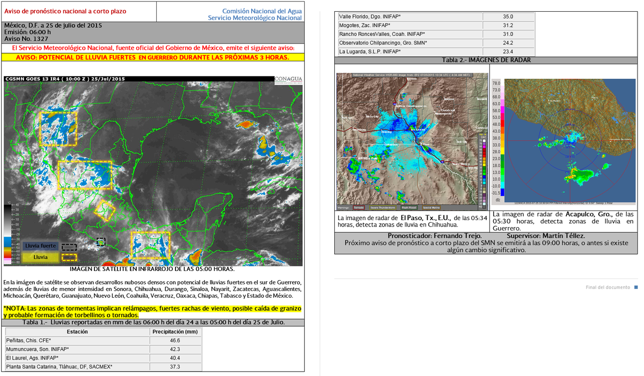Select the 46.6 precipitation value

(x=175, y=341)
